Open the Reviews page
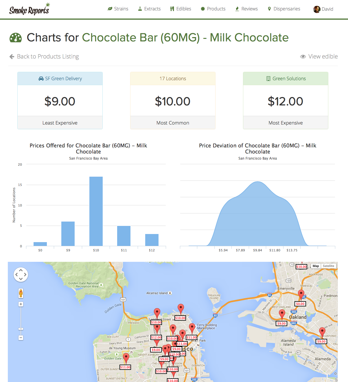 [x=246, y=9]
